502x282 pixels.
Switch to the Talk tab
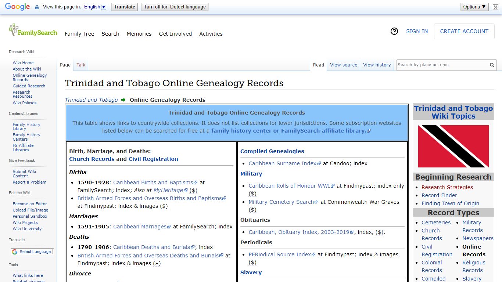[81, 65]
